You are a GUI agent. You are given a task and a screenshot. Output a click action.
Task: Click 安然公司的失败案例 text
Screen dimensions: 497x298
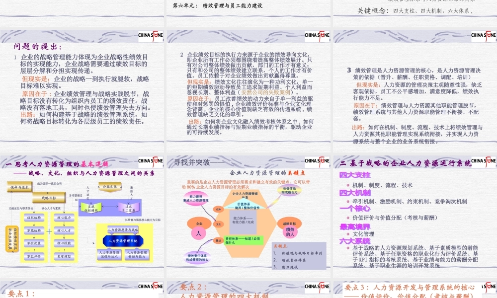coord(266,92)
